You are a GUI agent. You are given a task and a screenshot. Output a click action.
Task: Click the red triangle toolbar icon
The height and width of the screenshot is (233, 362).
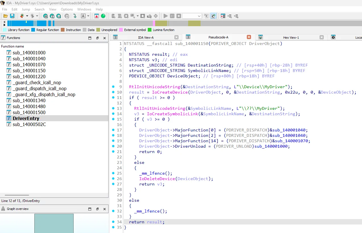(x=97, y=16)
